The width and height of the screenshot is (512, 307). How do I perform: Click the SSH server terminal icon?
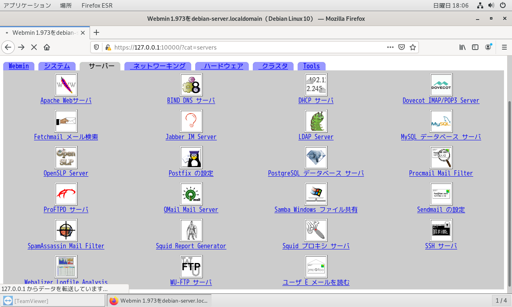click(x=441, y=230)
